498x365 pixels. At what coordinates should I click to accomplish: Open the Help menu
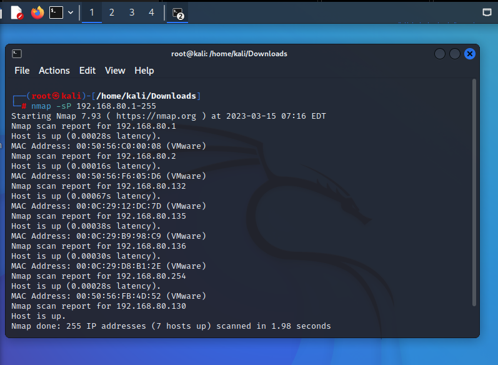144,71
